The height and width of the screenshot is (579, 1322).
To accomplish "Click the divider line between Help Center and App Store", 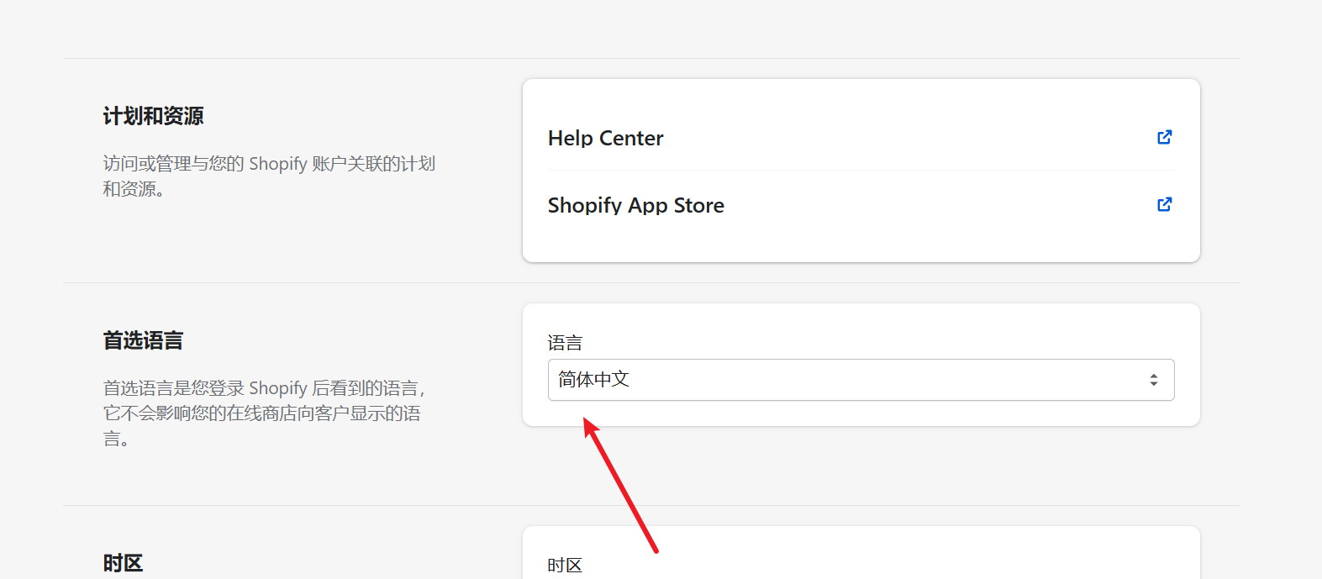I will [860, 171].
